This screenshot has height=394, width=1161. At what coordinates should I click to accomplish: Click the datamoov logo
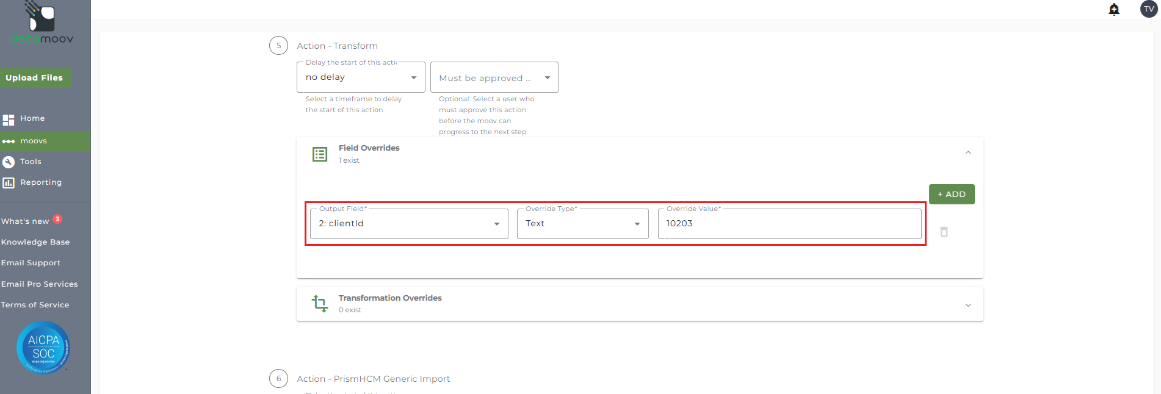[42, 24]
